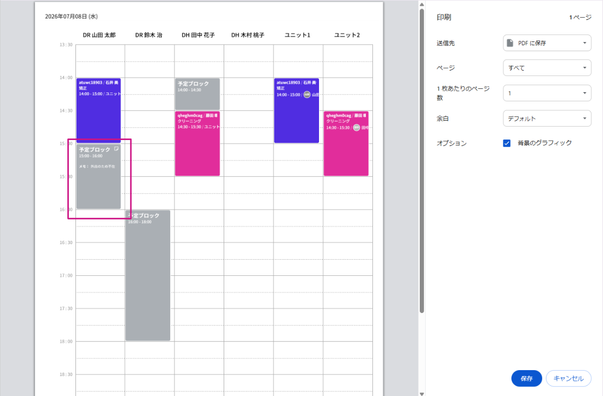This screenshot has height=396, width=603.
Task: Click the 1ページ page count label
Action: (x=580, y=17)
